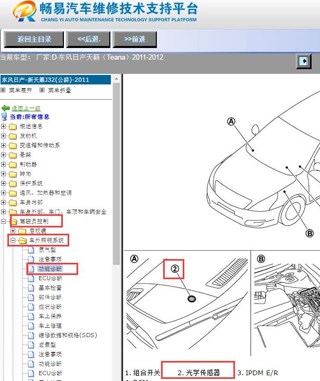Image resolution: width=320 pixels, height=381 pixels.
Task: Click the page icon for 基本检查
Action: (x=31, y=288)
